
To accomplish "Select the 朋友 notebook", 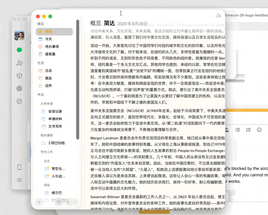I will [49, 78].
